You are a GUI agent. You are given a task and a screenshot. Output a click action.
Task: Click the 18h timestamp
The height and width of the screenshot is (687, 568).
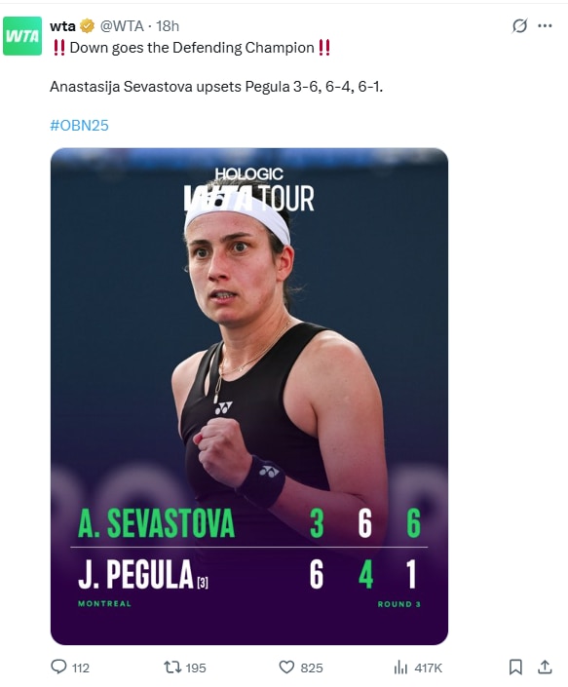pyautogui.click(x=168, y=26)
